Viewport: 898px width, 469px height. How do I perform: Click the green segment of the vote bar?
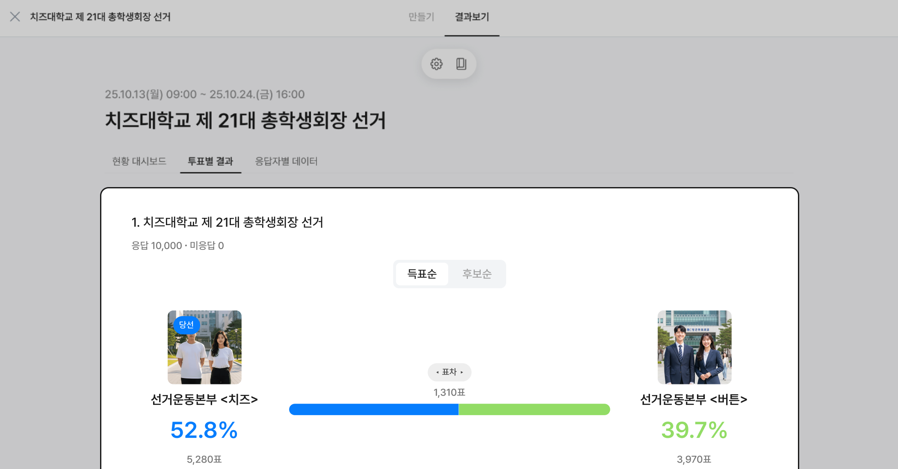coord(534,409)
